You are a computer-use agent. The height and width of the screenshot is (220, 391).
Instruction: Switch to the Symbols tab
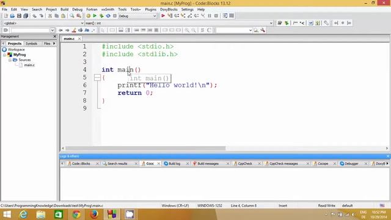(31, 43)
